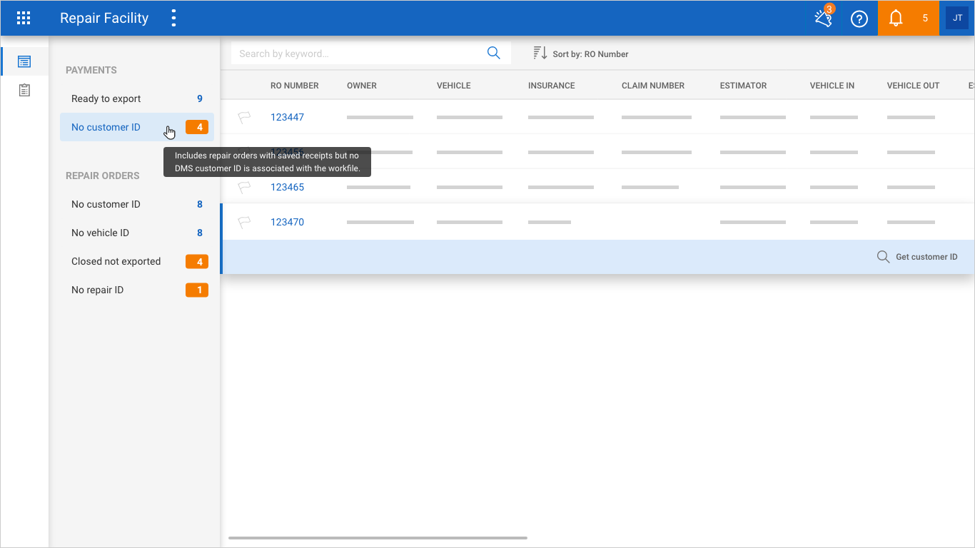Open repair order link 123447

287,117
